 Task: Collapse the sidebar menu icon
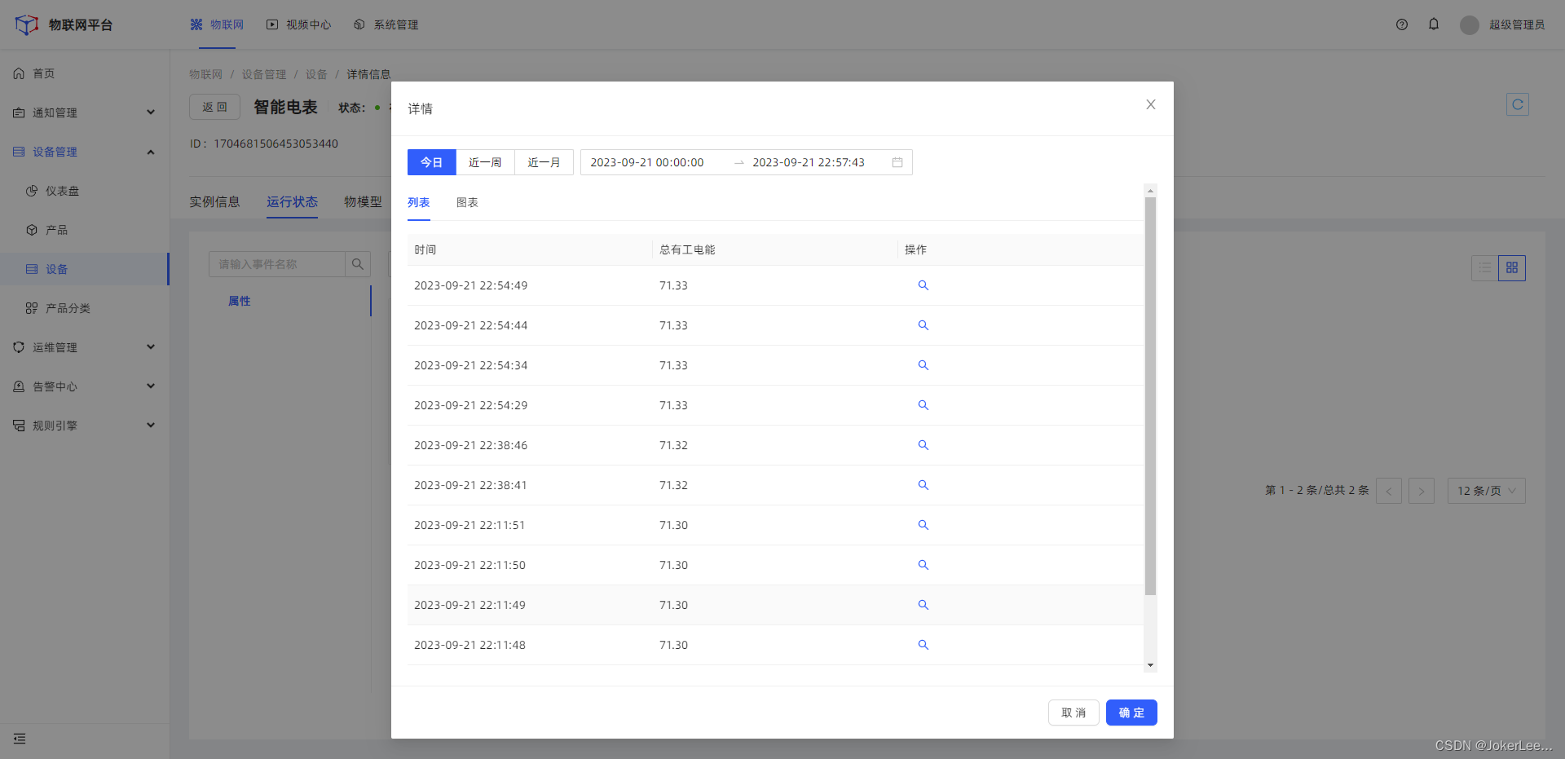tap(20, 739)
